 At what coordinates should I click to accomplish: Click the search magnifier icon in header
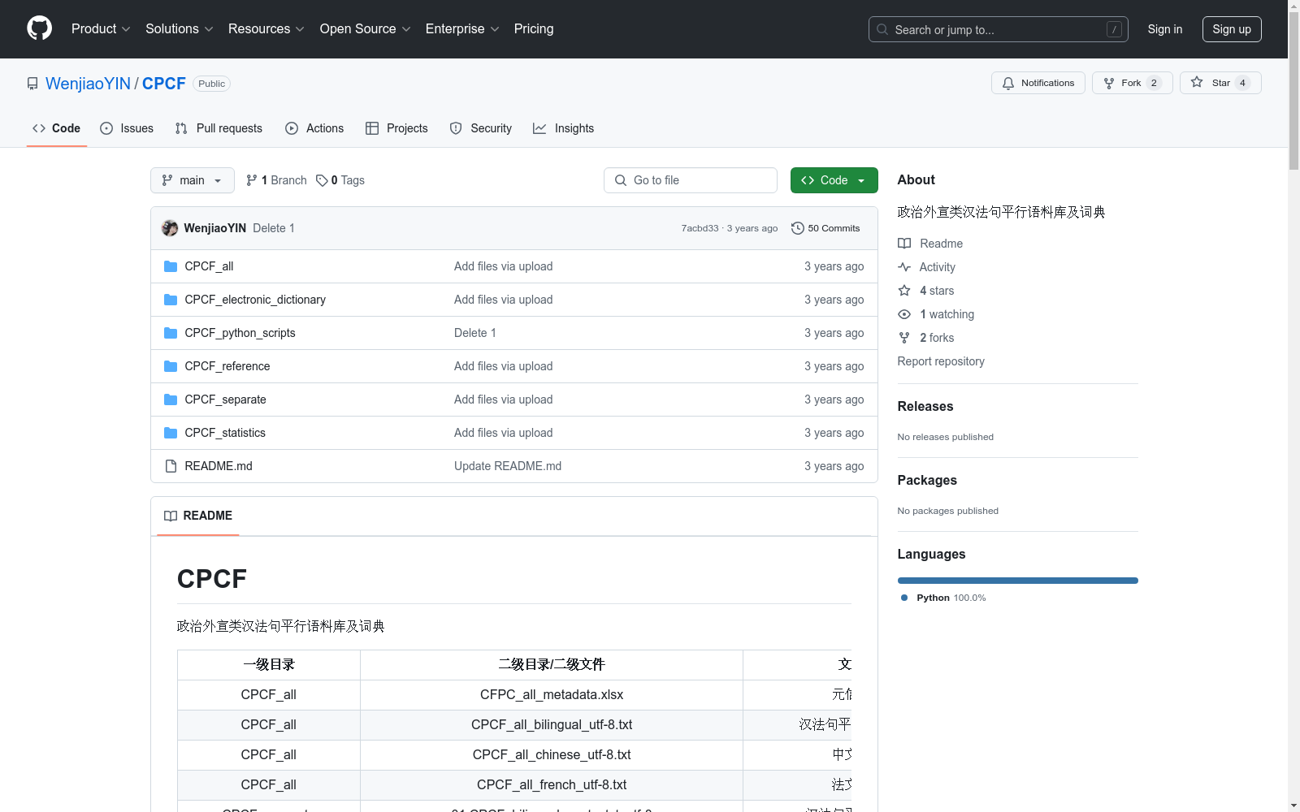click(x=882, y=29)
